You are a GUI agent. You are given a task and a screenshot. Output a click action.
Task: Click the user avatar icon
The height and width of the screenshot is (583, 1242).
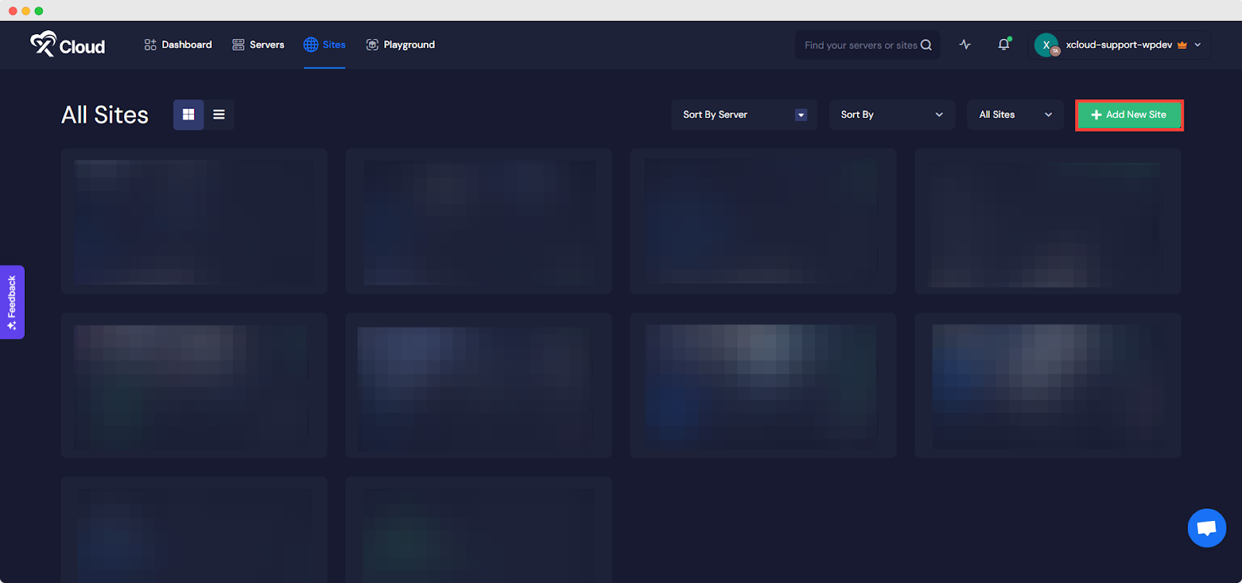click(1046, 45)
